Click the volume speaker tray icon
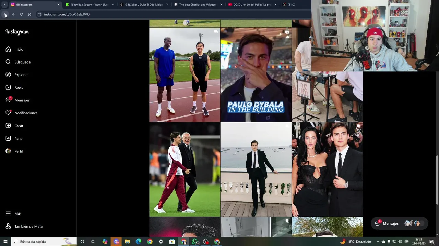Image resolution: width=439 pixels, height=246 pixels. coord(400,242)
